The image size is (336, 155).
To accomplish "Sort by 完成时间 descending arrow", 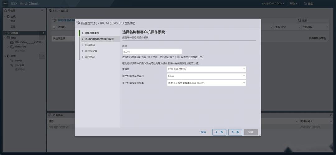I will (311, 121).
